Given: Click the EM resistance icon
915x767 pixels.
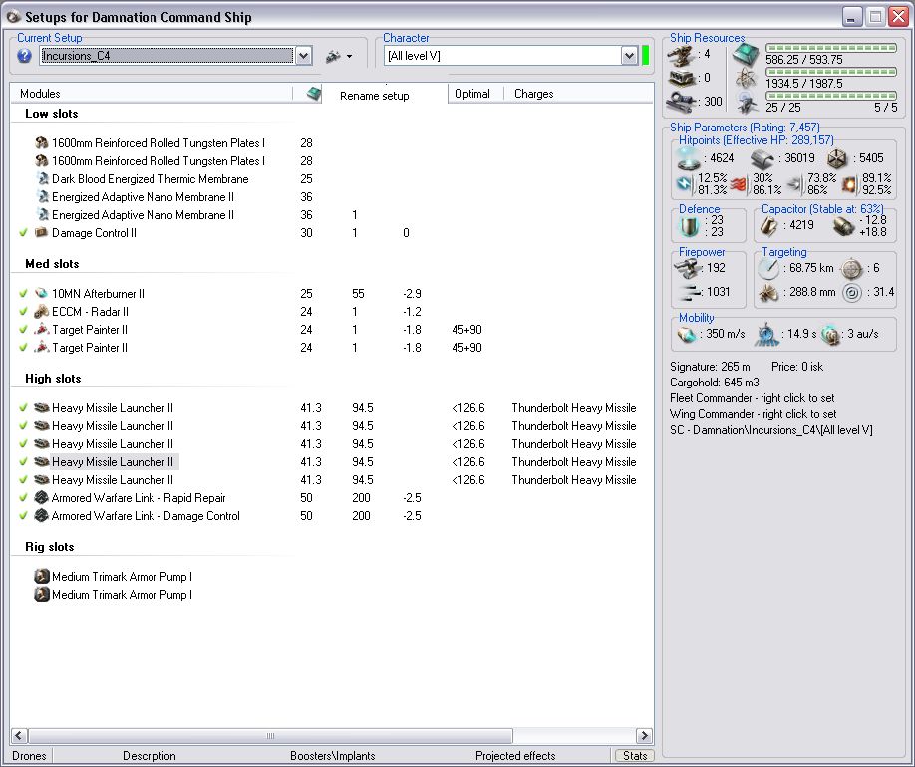Looking at the screenshot, I should (x=685, y=184).
